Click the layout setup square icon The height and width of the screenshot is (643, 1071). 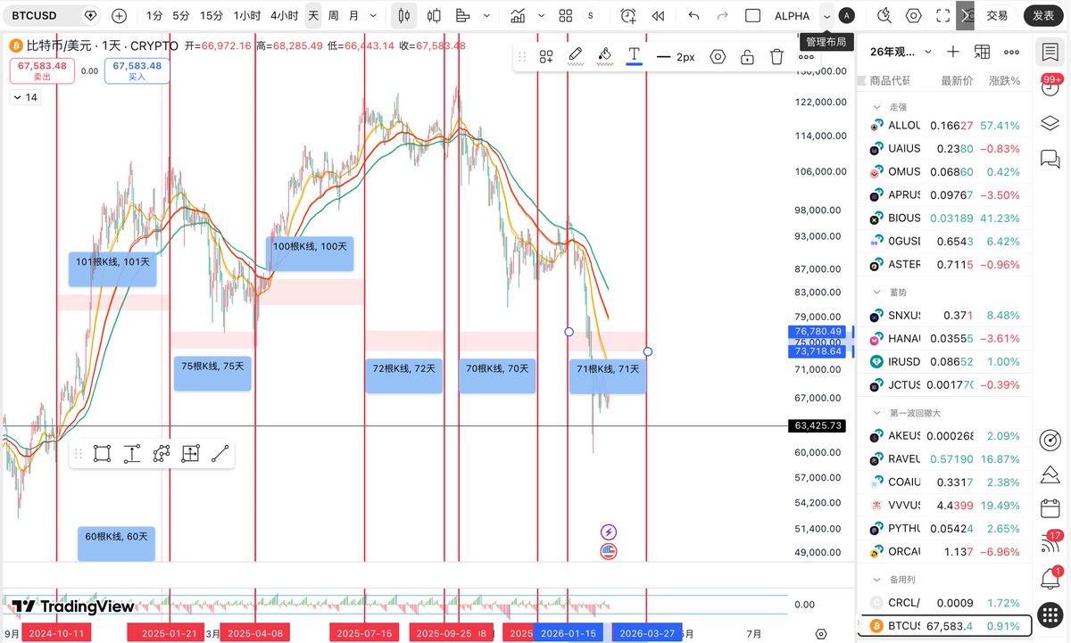pos(753,16)
